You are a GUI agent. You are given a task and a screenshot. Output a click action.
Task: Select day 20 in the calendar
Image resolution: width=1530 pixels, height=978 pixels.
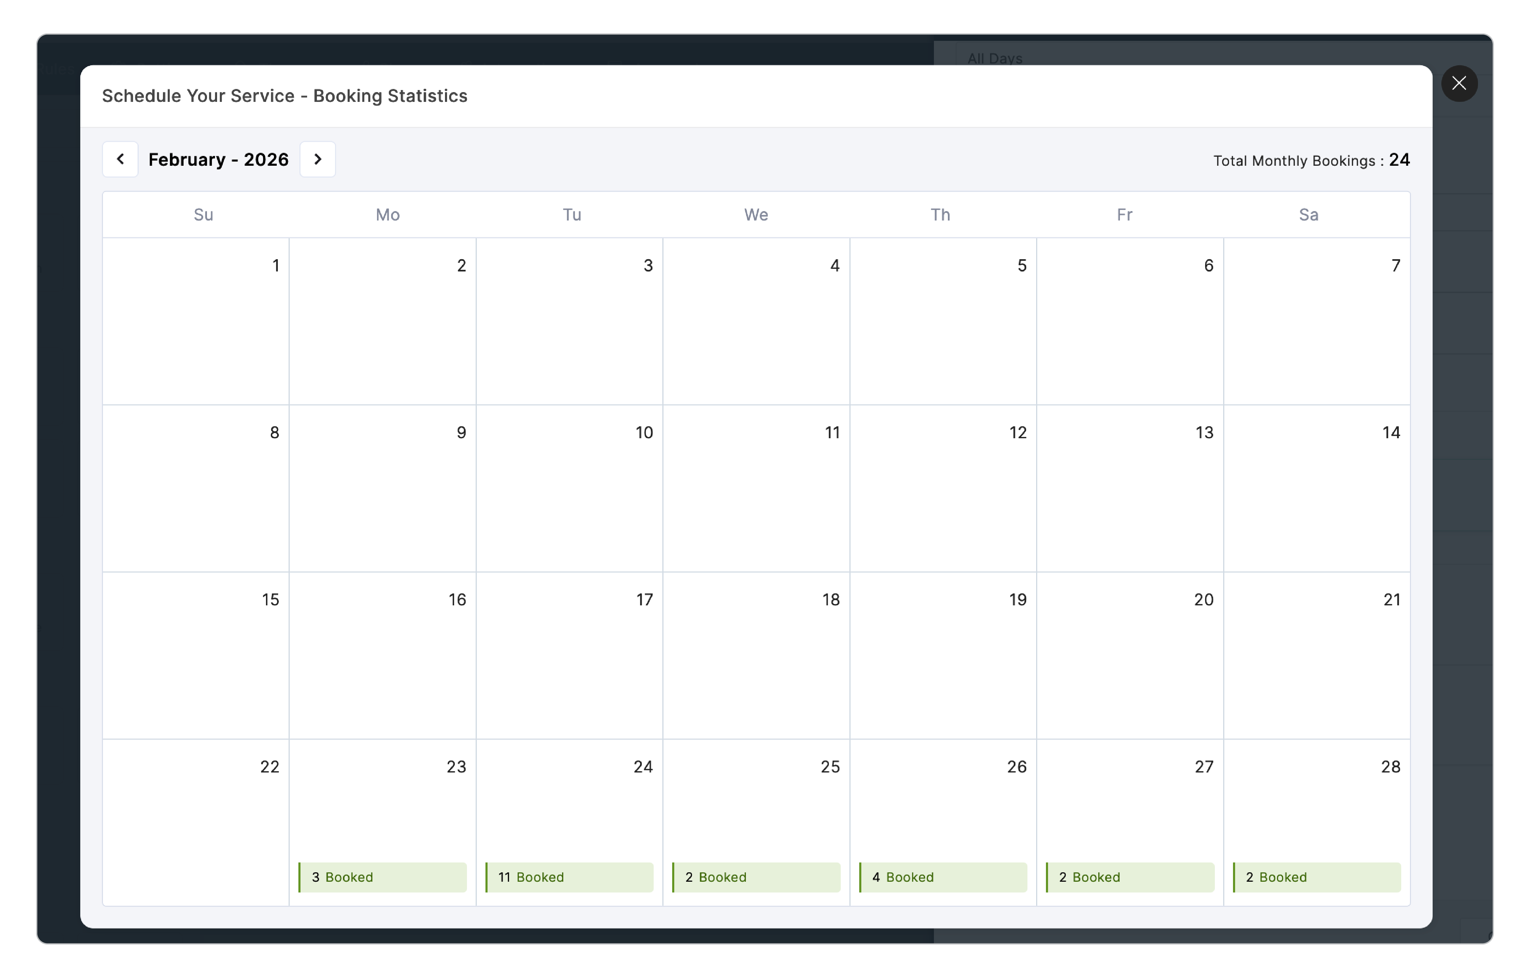pyautogui.click(x=1130, y=655)
